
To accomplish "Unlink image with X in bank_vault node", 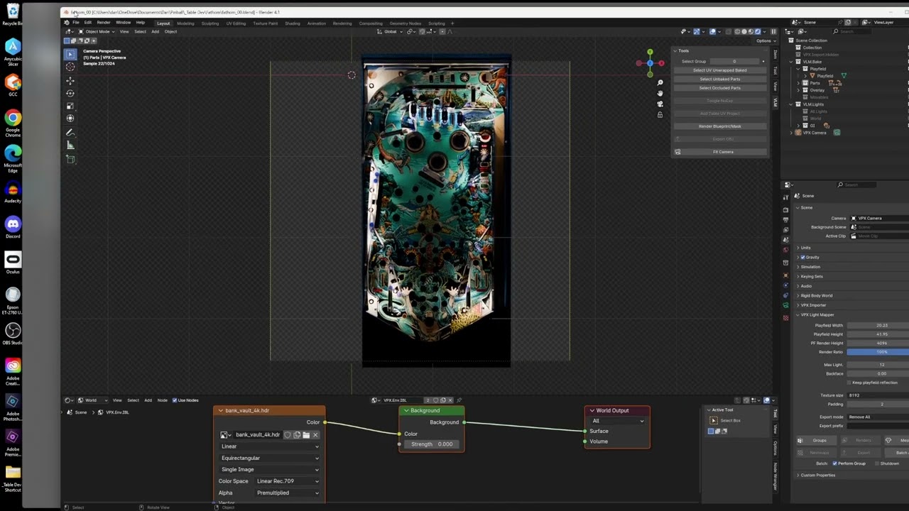I will [x=315, y=434].
